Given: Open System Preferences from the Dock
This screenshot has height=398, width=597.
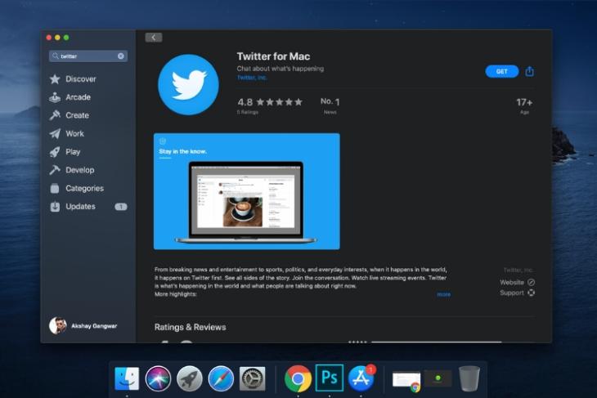Looking at the screenshot, I should (252, 378).
